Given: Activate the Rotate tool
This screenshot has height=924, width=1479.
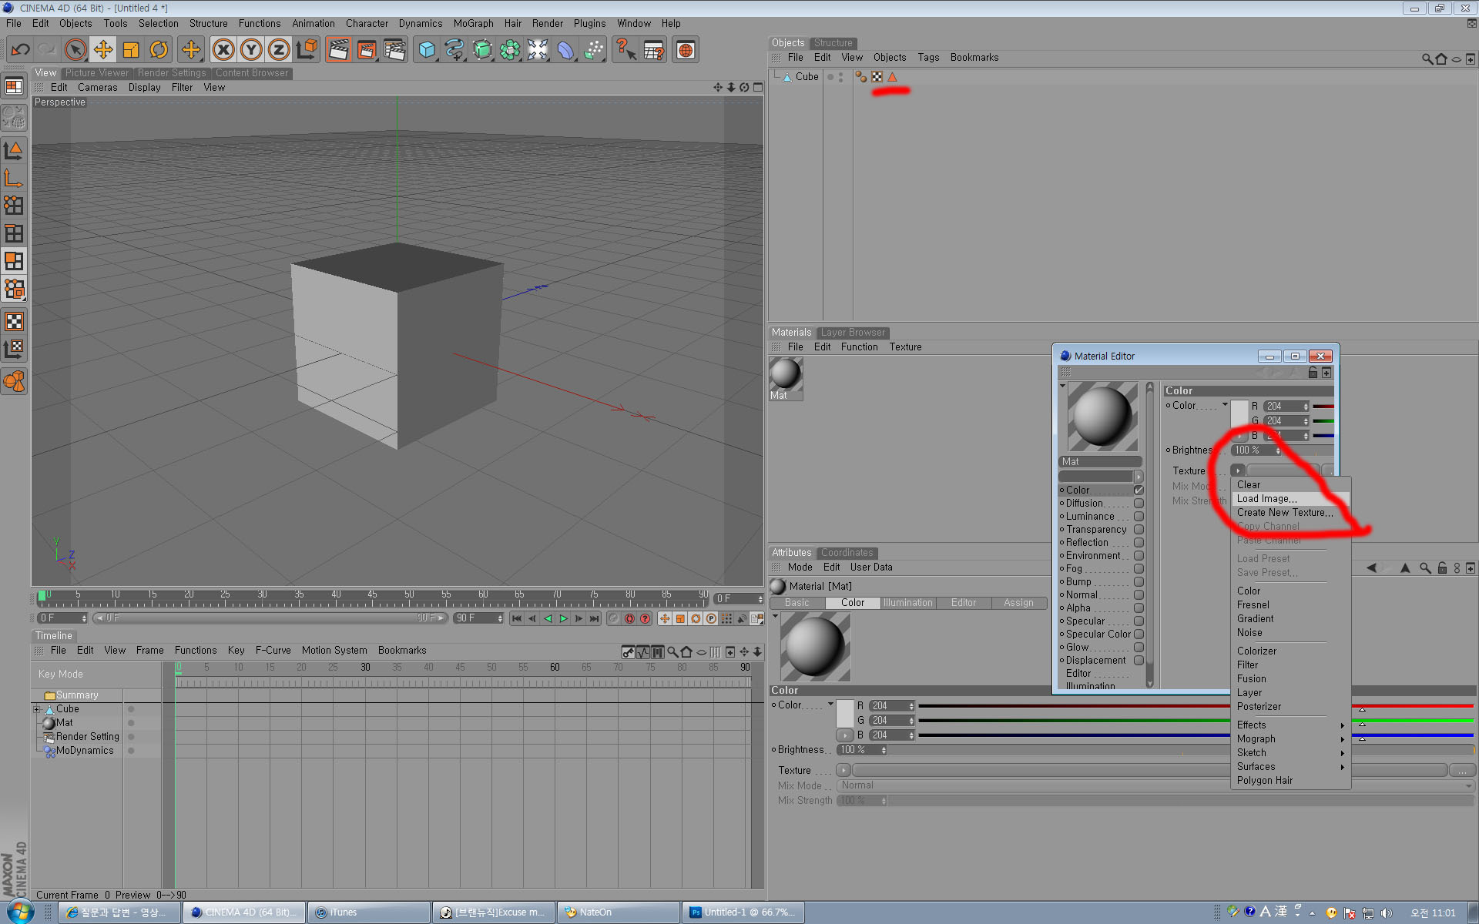Looking at the screenshot, I should [159, 50].
